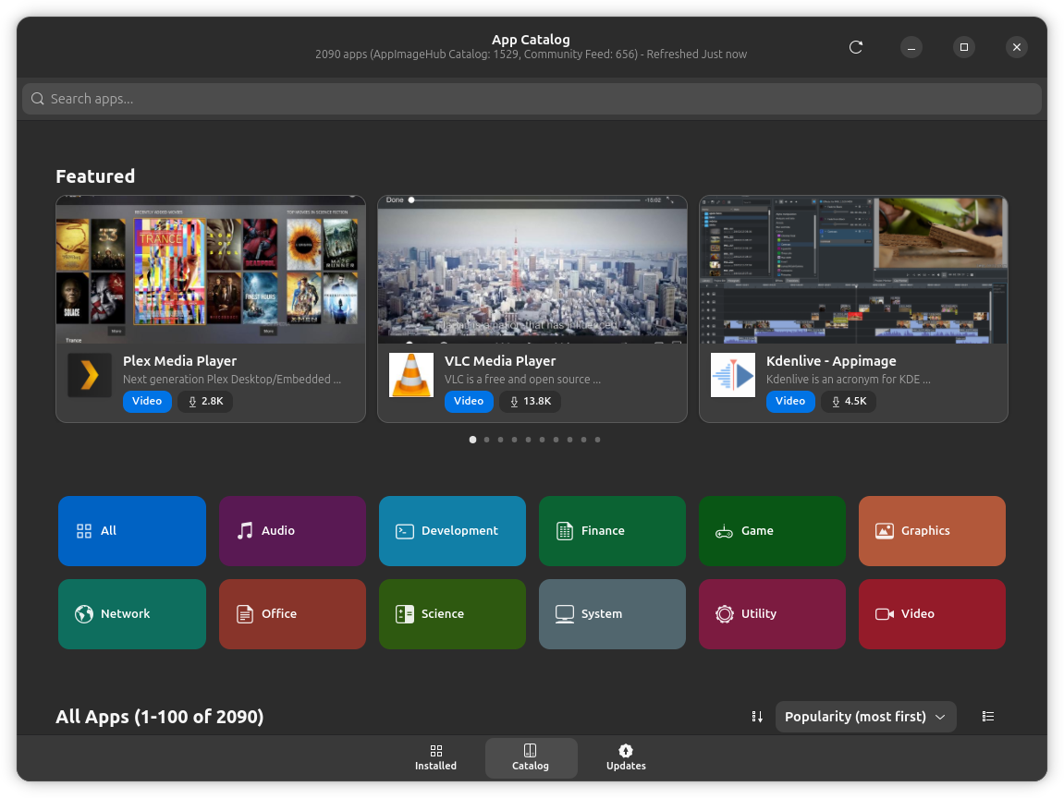Choose the Science category tile
This screenshot has height=798, width=1064.
tap(452, 614)
